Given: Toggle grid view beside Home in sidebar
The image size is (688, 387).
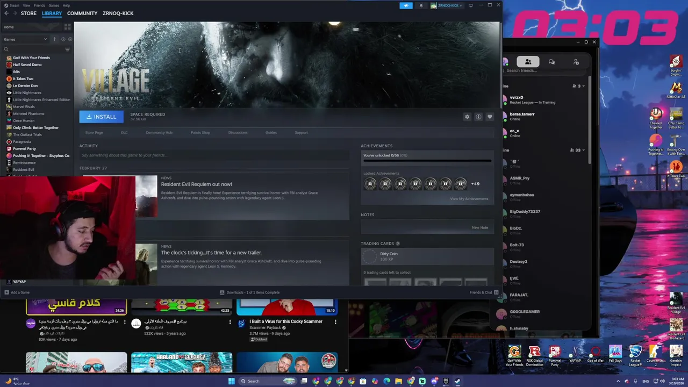Looking at the screenshot, I should (x=67, y=27).
